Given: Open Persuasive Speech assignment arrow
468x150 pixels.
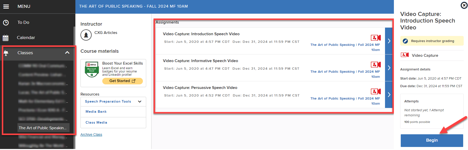Looking at the screenshot, I should (389, 95).
